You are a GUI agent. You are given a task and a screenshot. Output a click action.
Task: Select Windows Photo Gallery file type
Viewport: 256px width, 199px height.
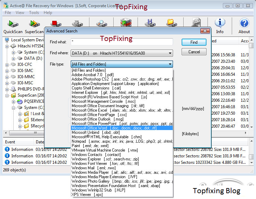tap(122, 181)
